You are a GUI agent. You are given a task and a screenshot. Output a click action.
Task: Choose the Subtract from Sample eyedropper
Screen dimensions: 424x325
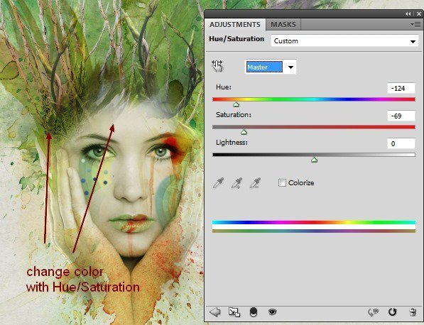click(x=255, y=183)
